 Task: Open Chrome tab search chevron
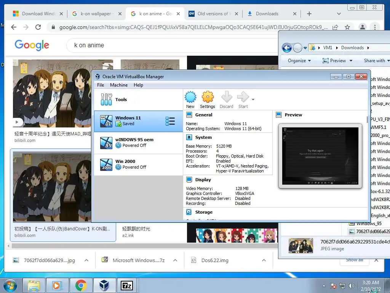coord(339,14)
